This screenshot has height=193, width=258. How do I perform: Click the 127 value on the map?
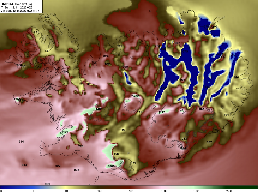tap(47, 51)
